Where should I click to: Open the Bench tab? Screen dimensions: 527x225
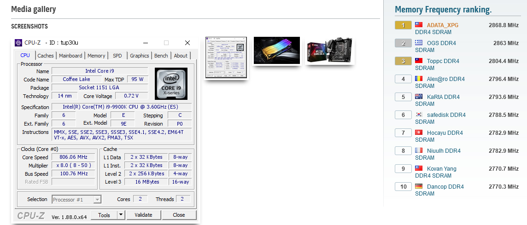click(x=161, y=56)
